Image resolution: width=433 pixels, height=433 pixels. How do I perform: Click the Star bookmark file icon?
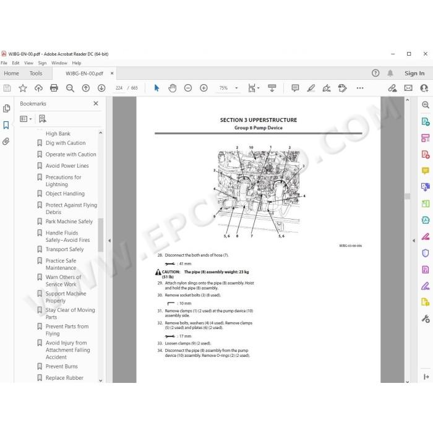coord(23,88)
